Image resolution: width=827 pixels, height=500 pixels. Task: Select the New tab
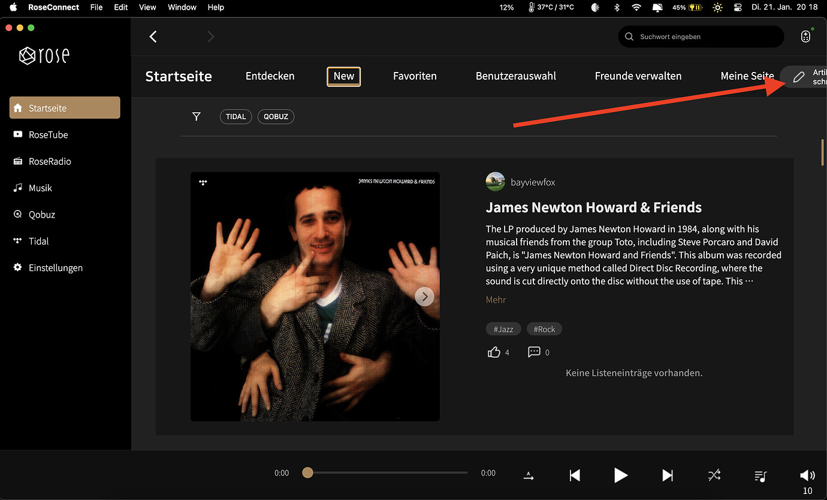(344, 76)
